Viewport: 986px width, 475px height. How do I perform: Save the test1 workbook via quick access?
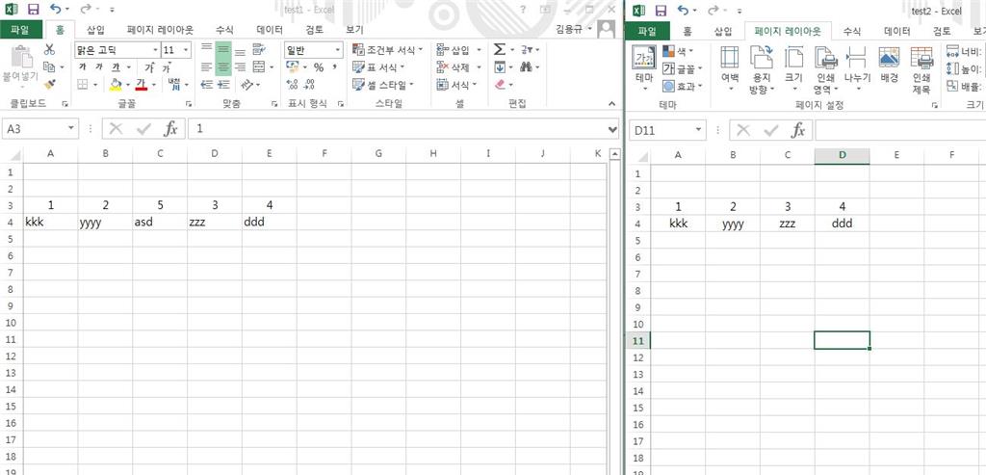[x=34, y=10]
